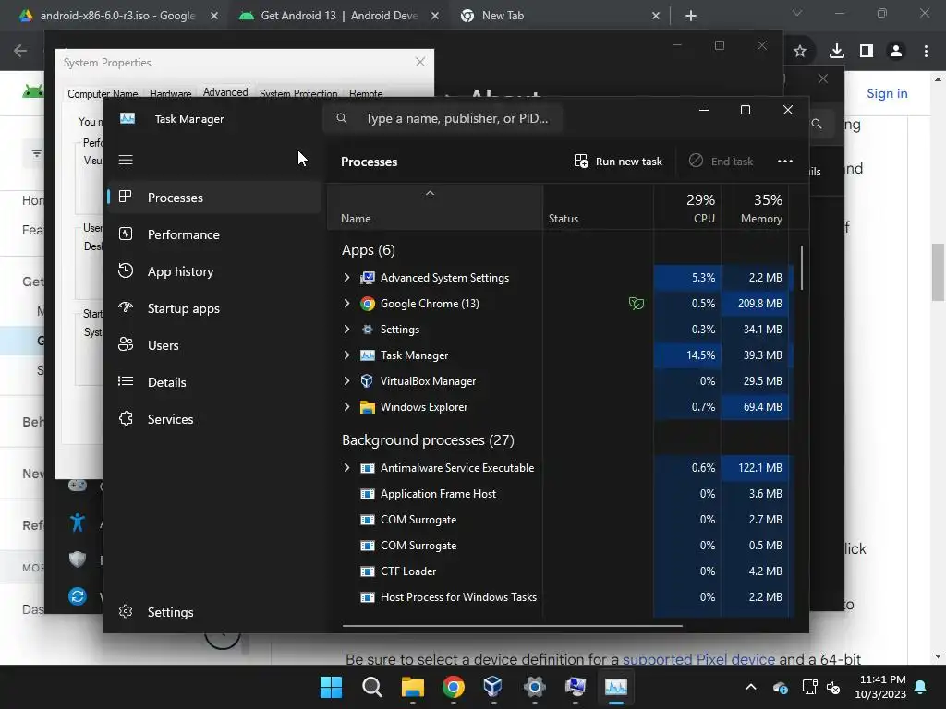Open the Chrome profile avatar icon
946x709 pixels.
tap(896, 52)
